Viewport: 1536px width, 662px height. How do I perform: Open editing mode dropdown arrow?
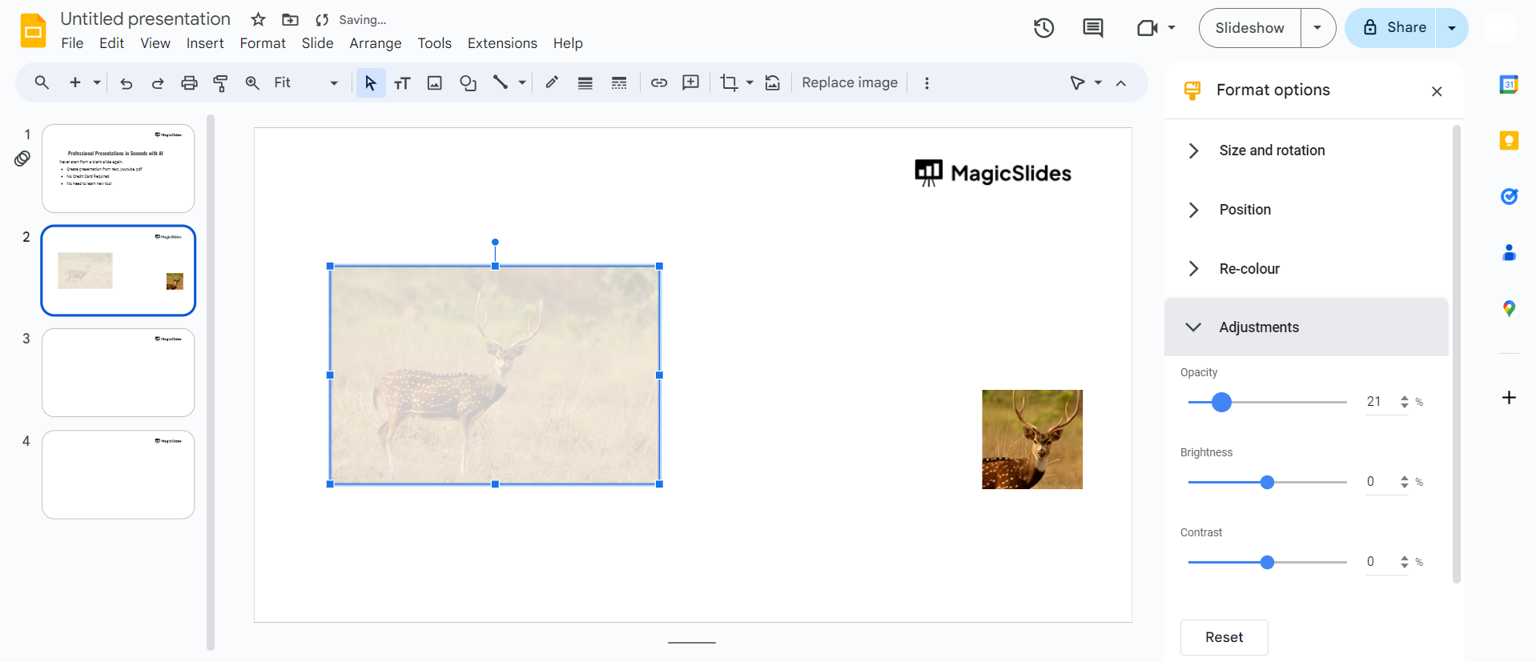point(1098,82)
